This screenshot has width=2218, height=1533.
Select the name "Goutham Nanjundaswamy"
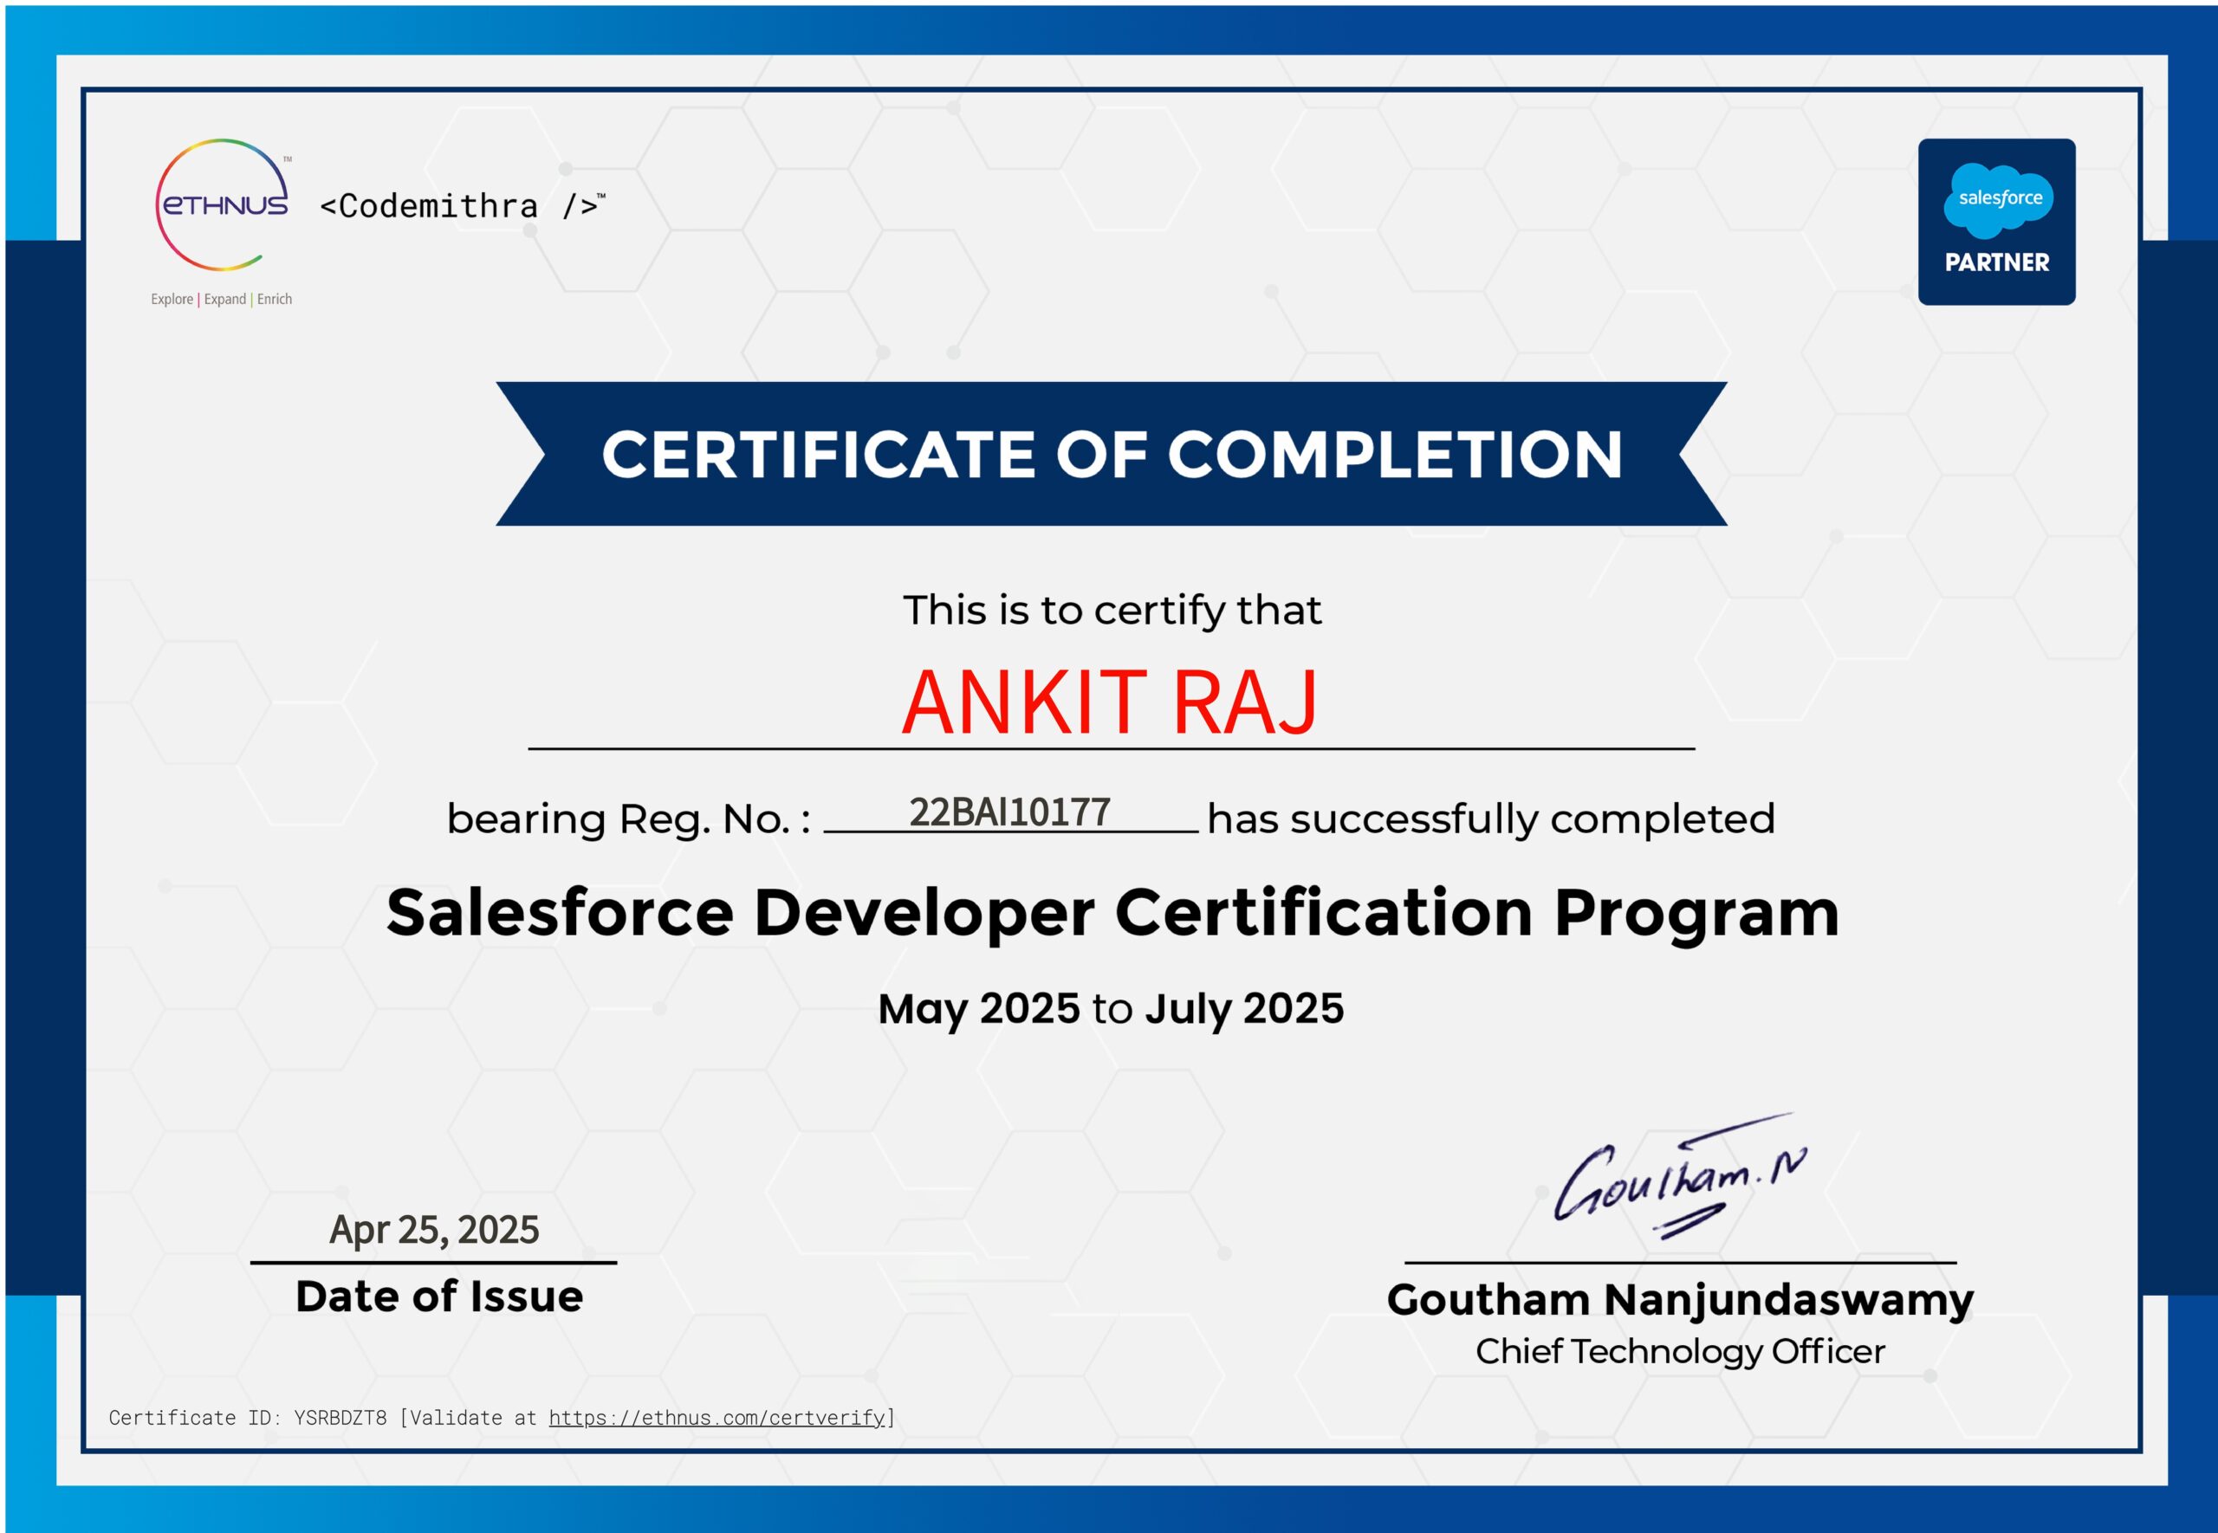(1680, 1302)
